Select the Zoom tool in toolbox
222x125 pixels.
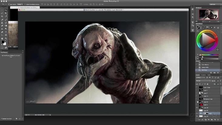(6, 38)
